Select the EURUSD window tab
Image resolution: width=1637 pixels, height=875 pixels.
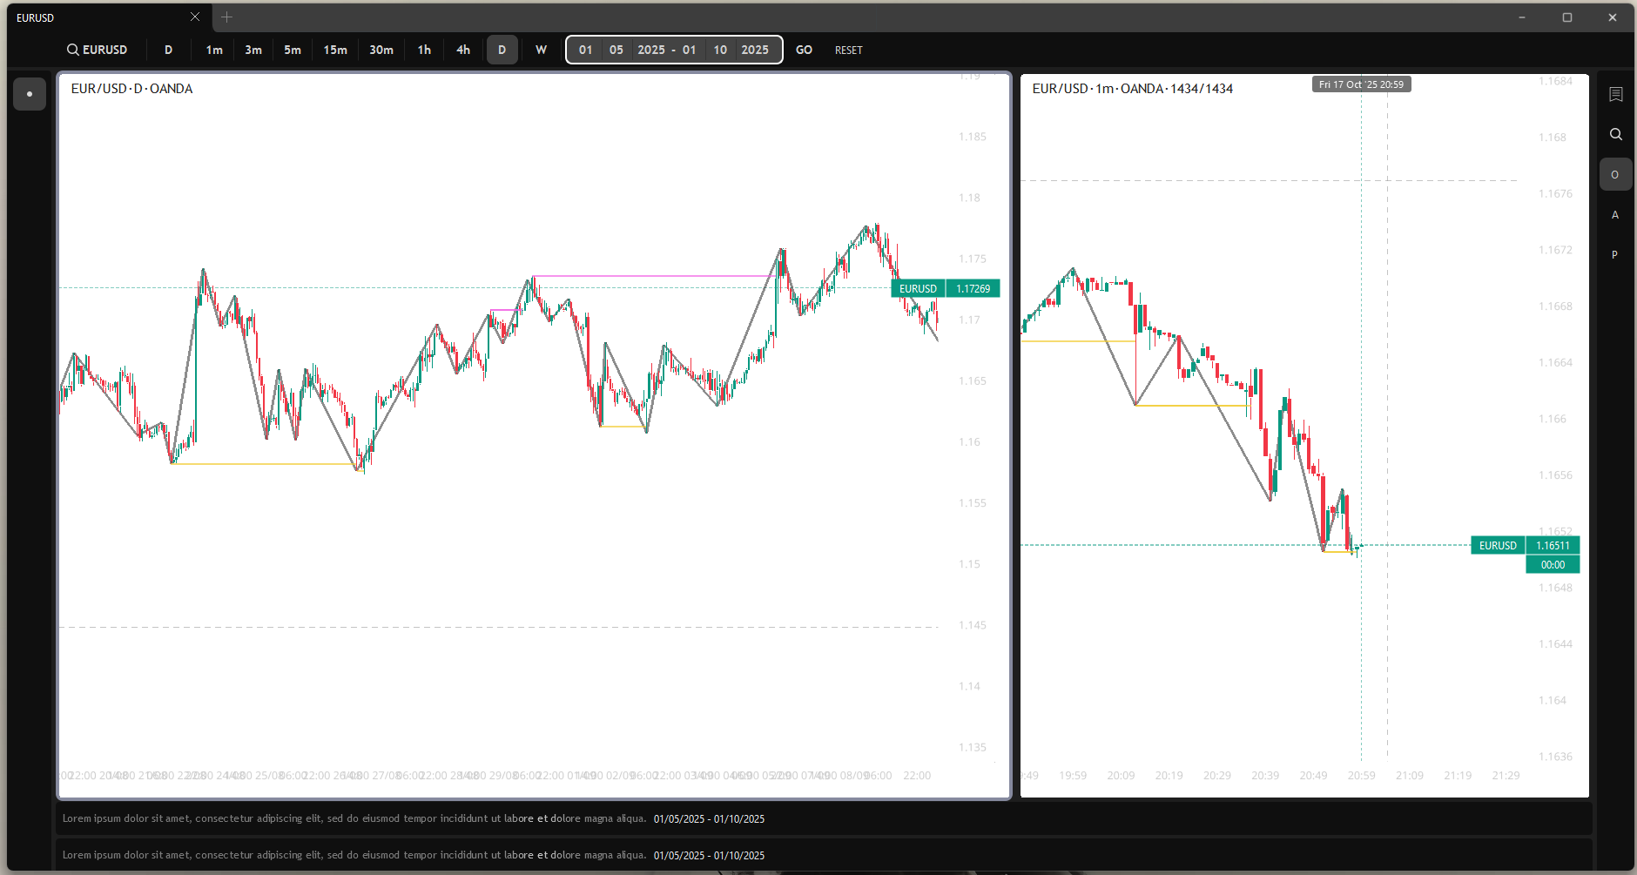click(x=96, y=17)
